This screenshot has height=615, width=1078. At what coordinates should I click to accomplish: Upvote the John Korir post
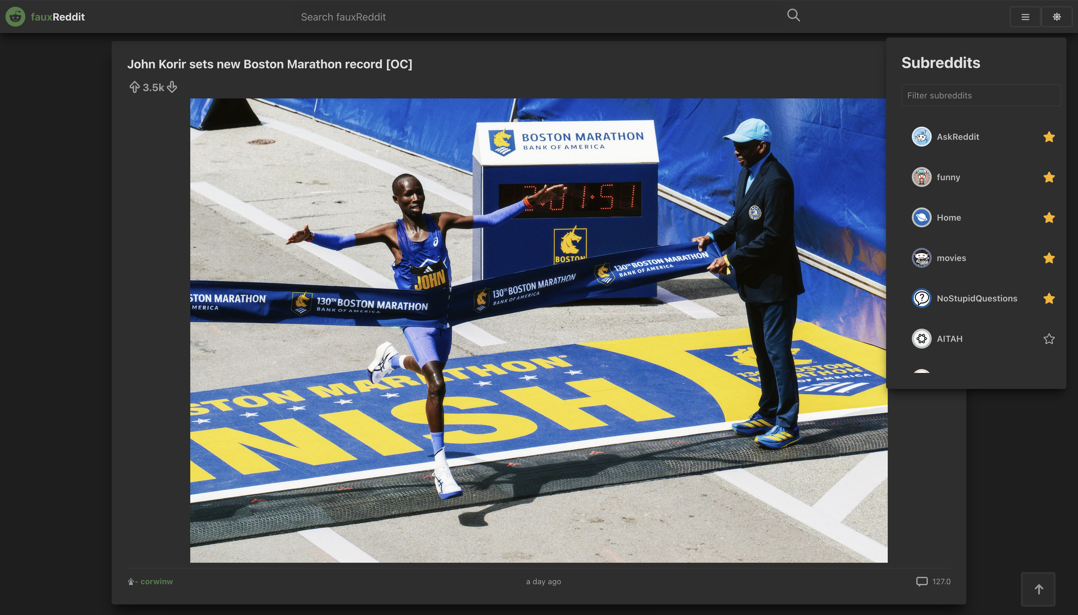click(134, 87)
